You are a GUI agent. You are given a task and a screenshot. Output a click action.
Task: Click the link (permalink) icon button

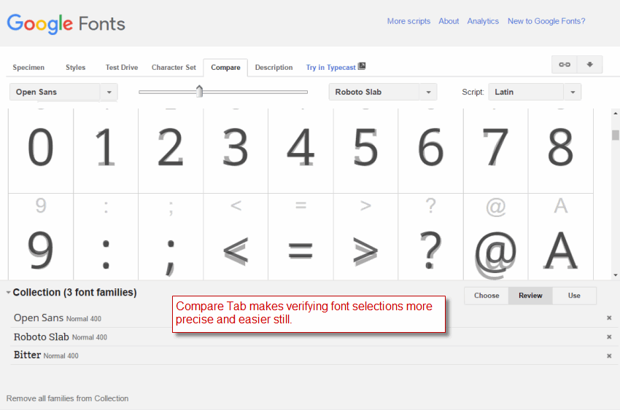565,64
